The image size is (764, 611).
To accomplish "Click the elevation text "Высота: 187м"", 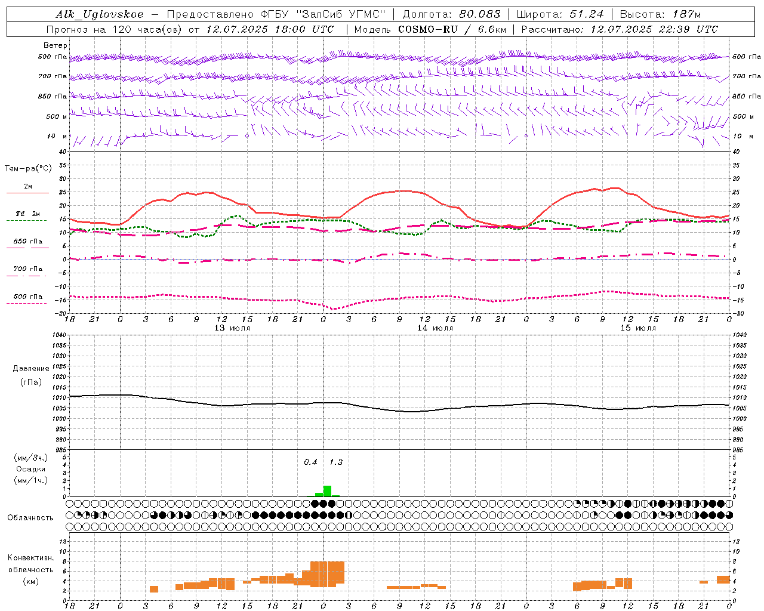I will coord(660,14).
